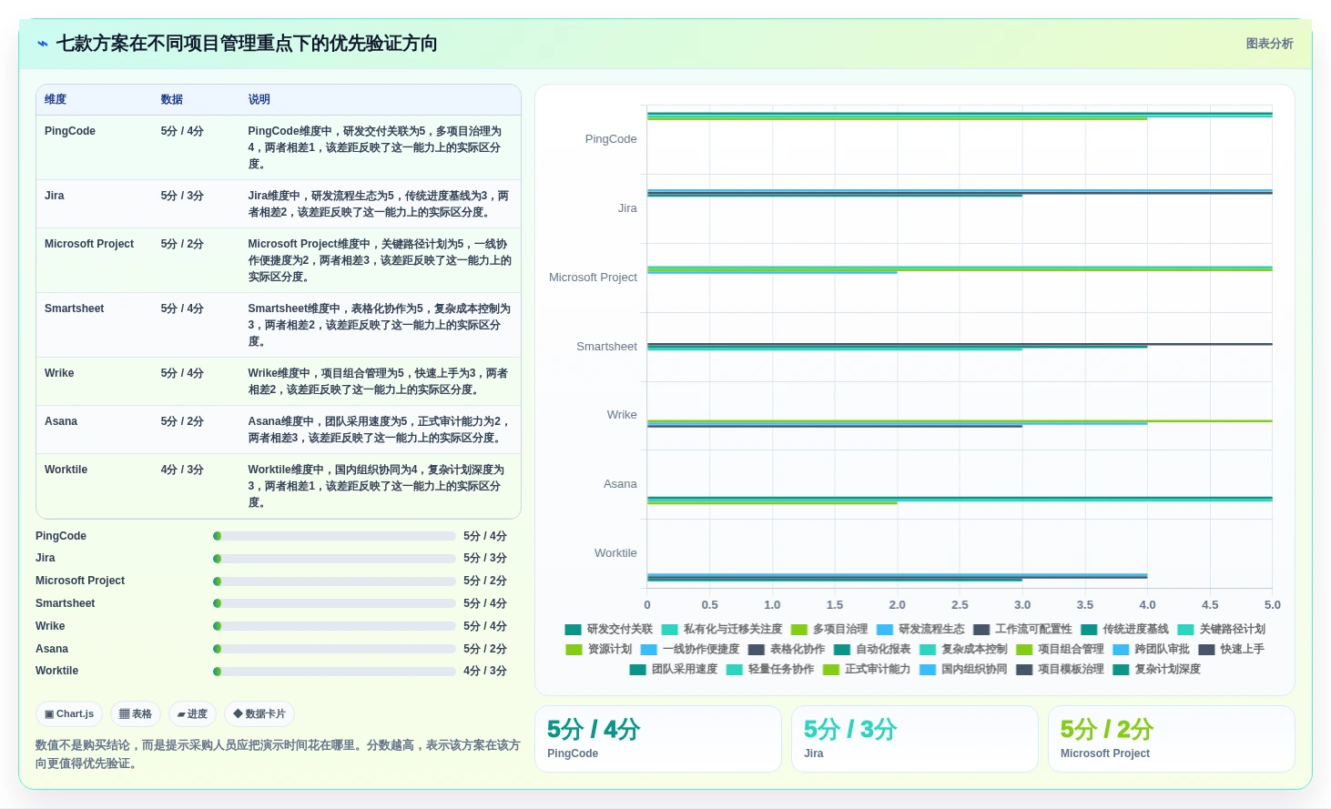Image resolution: width=1331 pixels, height=809 pixels.
Task: Click the 5.0 x-axis tick label
Action: coord(1273,605)
